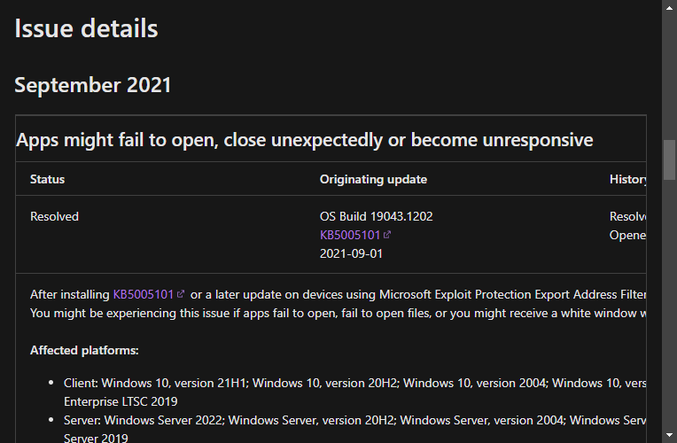Click external-link icon beside KB5005101 in table
This screenshot has width=677, height=443.
(x=387, y=236)
